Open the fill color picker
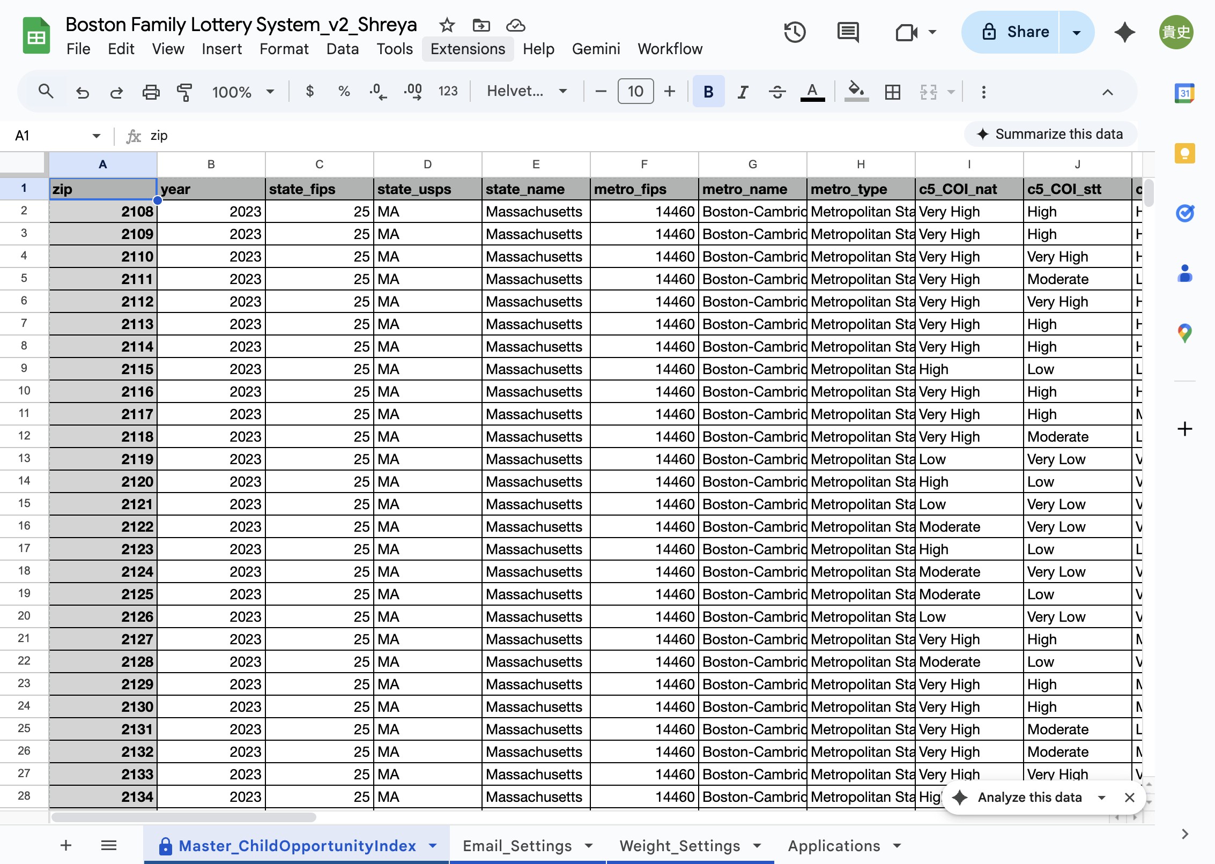1215x864 pixels. coord(856,92)
